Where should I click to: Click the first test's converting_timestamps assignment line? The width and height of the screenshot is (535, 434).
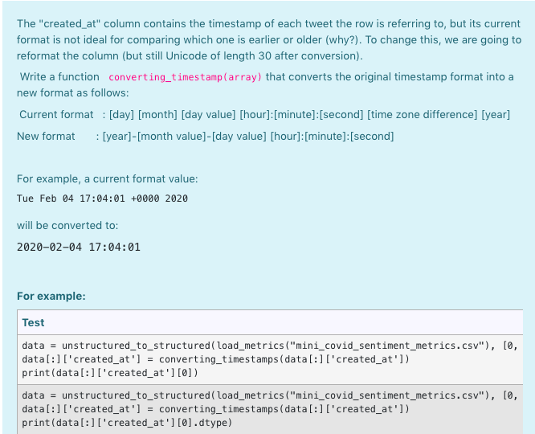[215, 359]
